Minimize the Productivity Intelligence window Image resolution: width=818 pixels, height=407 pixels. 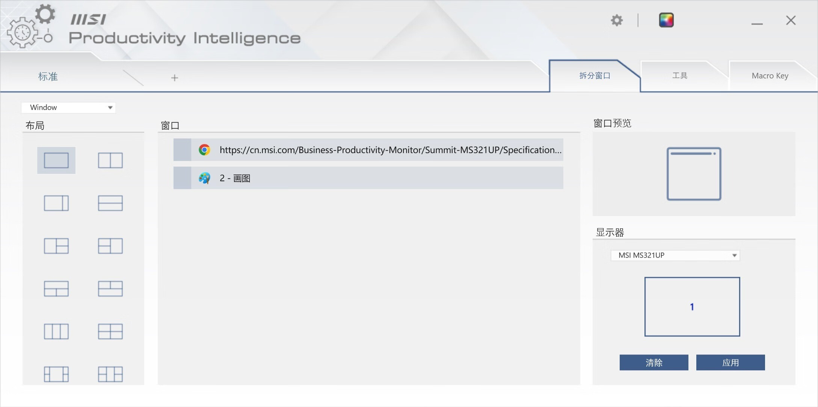[x=757, y=23]
